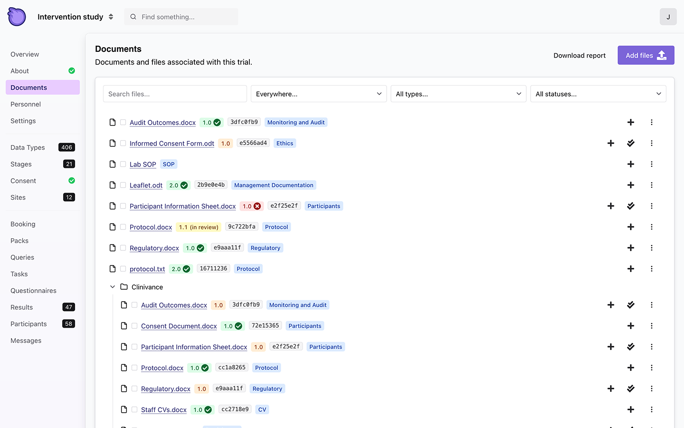Open kebab menu for Lab SOP
The image size is (684, 428).
point(652,164)
